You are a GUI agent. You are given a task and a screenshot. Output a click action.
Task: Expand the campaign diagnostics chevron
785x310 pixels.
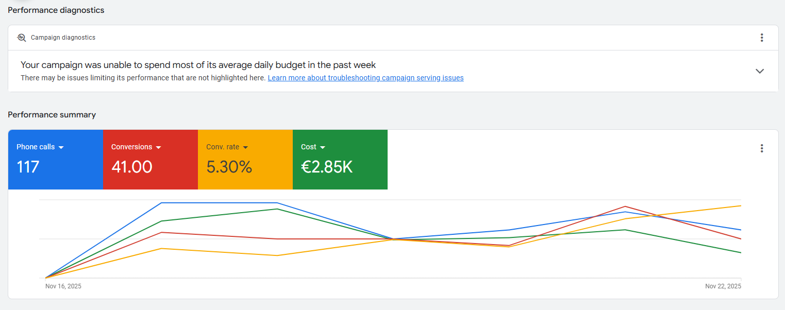[x=759, y=71]
